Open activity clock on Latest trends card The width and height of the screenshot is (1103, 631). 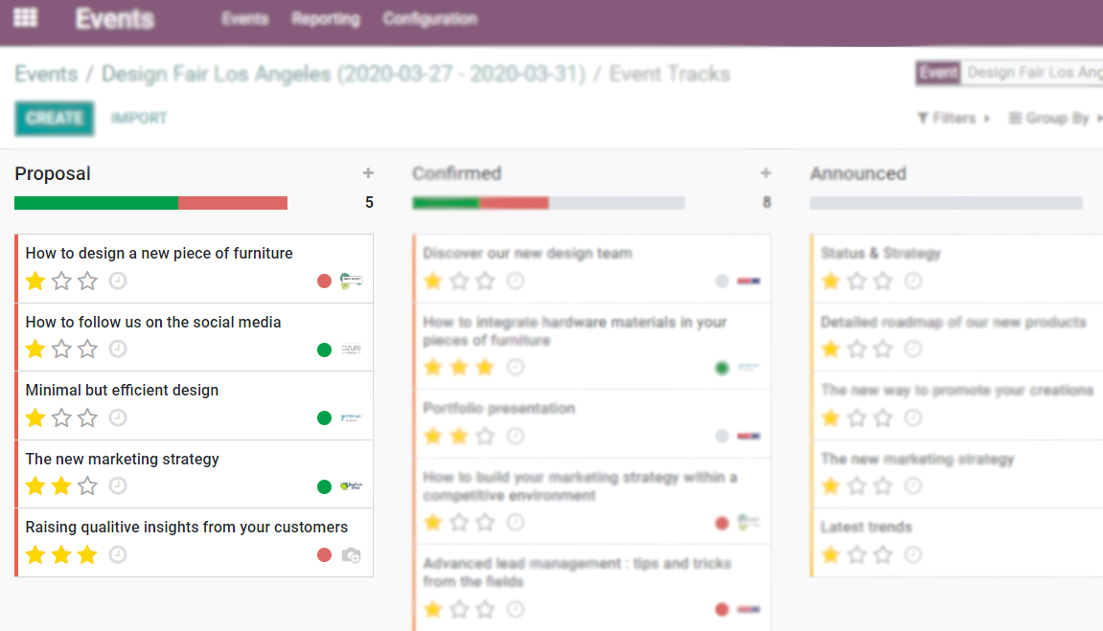913,555
